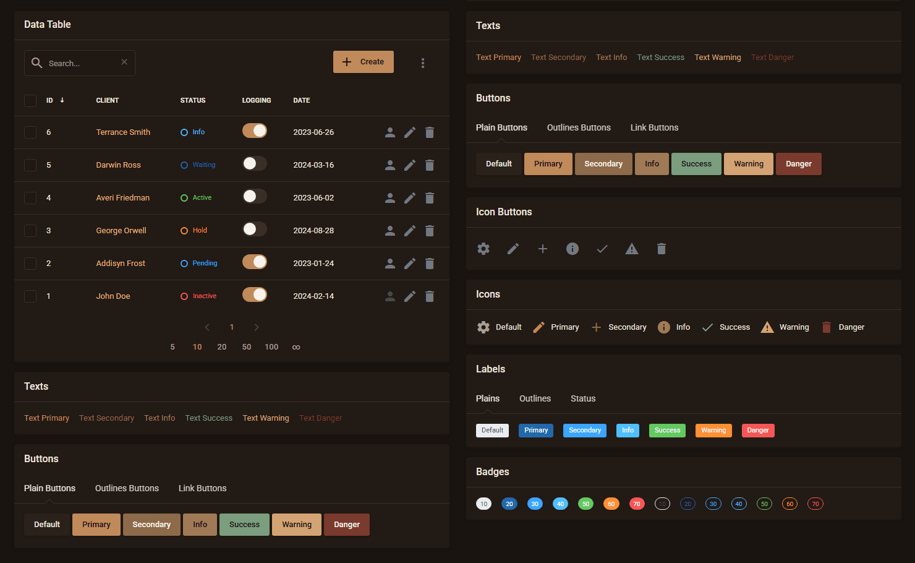Viewport: 915px width, 563px height.
Task: Click the info icon button in Icon Buttons
Action: (x=572, y=249)
